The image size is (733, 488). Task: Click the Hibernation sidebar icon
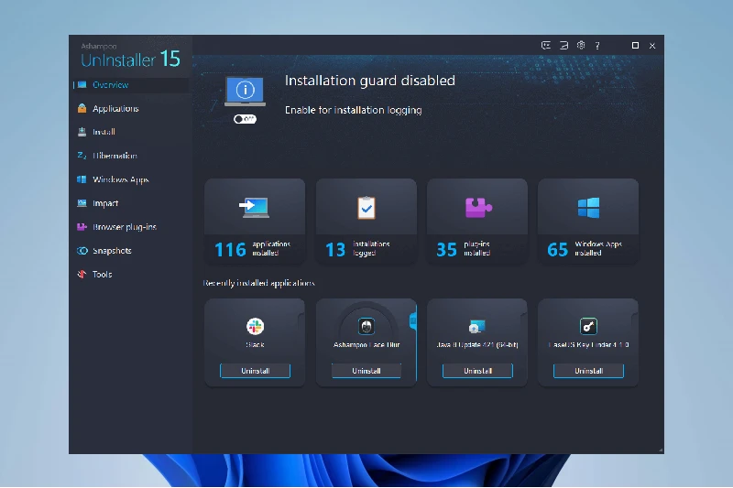[82, 156]
